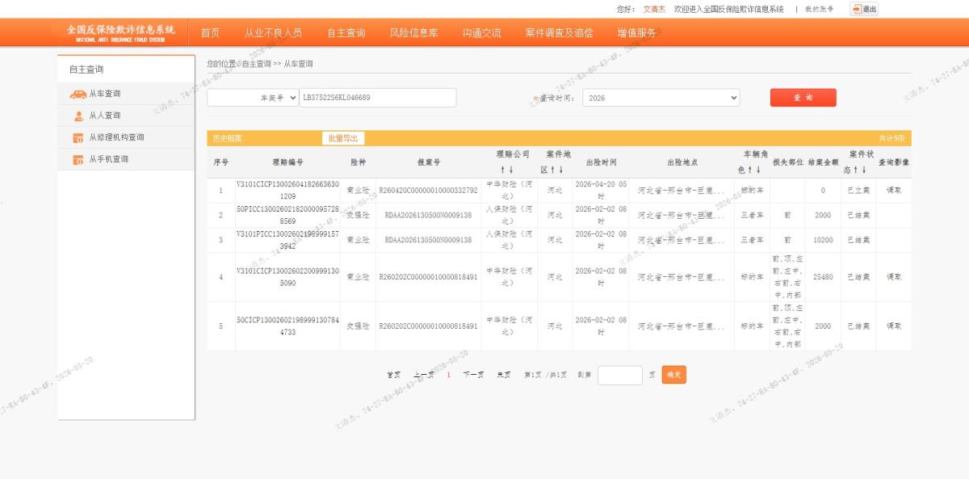Go to 下一页 next page

point(473,375)
